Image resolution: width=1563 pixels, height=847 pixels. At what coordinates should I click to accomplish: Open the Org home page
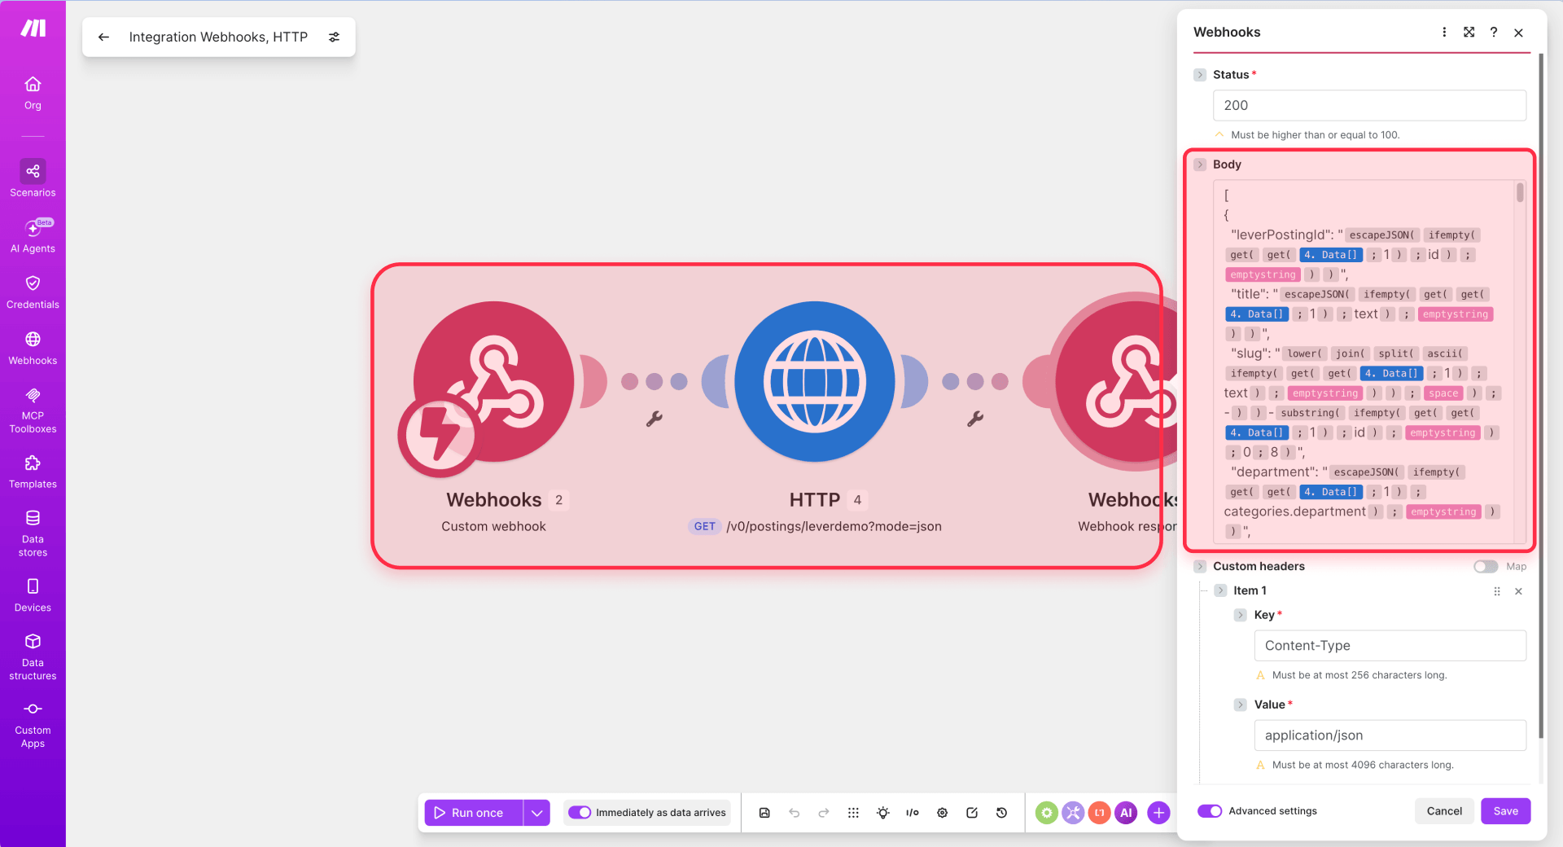point(33,93)
